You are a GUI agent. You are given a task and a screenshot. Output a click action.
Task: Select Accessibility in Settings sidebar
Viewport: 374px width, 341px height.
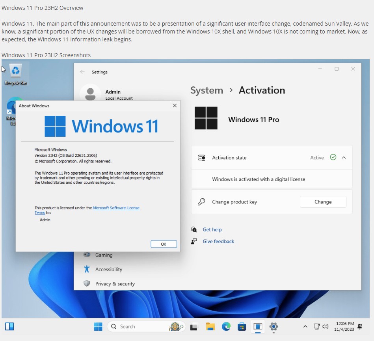coord(109,269)
